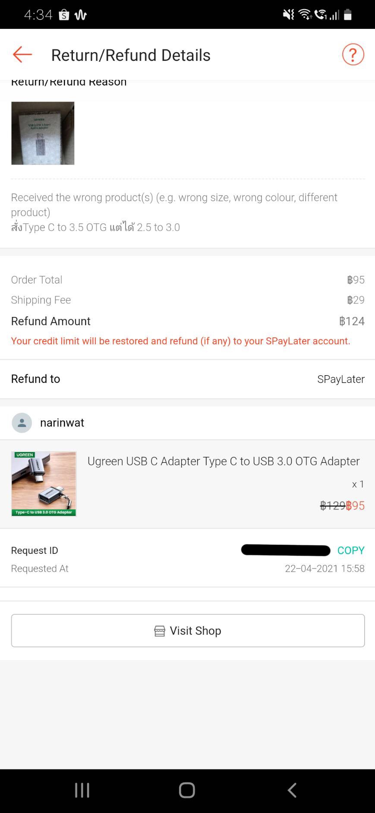Tap the Android home button icon
Screen dimensions: 375x813
point(187,790)
